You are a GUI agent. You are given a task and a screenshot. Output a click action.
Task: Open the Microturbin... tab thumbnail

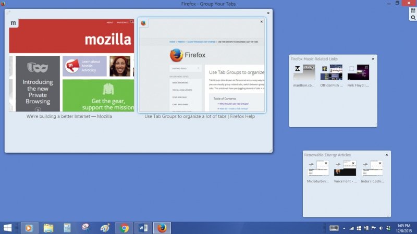(x=318, y=168)
